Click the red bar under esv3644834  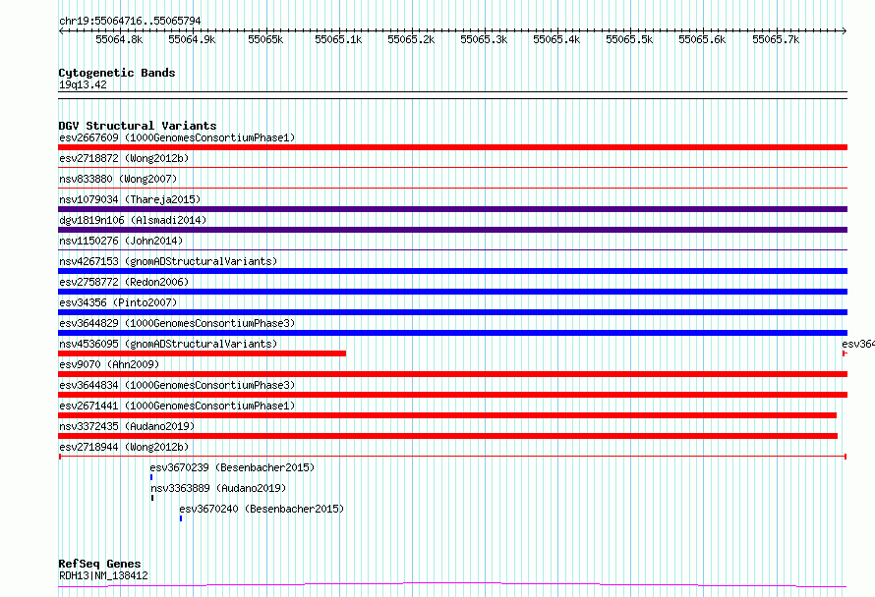(452, 395)
